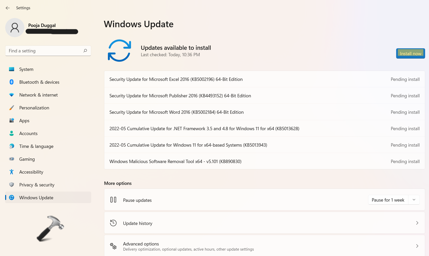Click the Network & internet wifi icon
Viewport: 429px width, 256px height.
click(x=12, y=95)
